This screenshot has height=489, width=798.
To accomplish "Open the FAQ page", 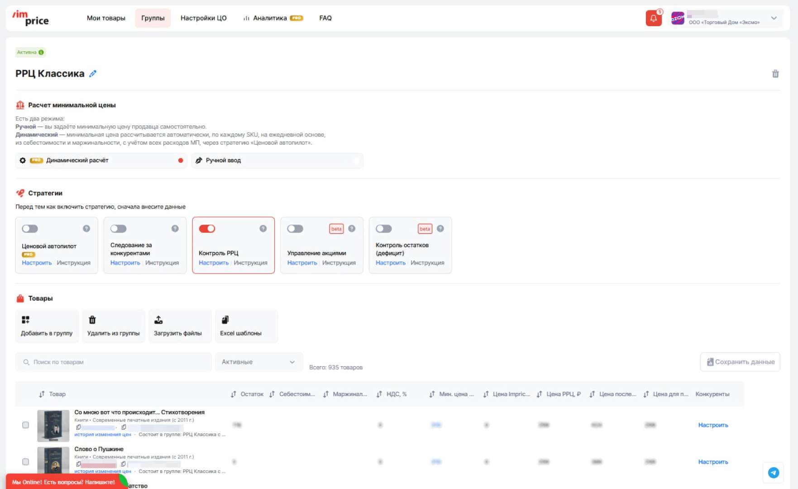I will pos(325,18).
